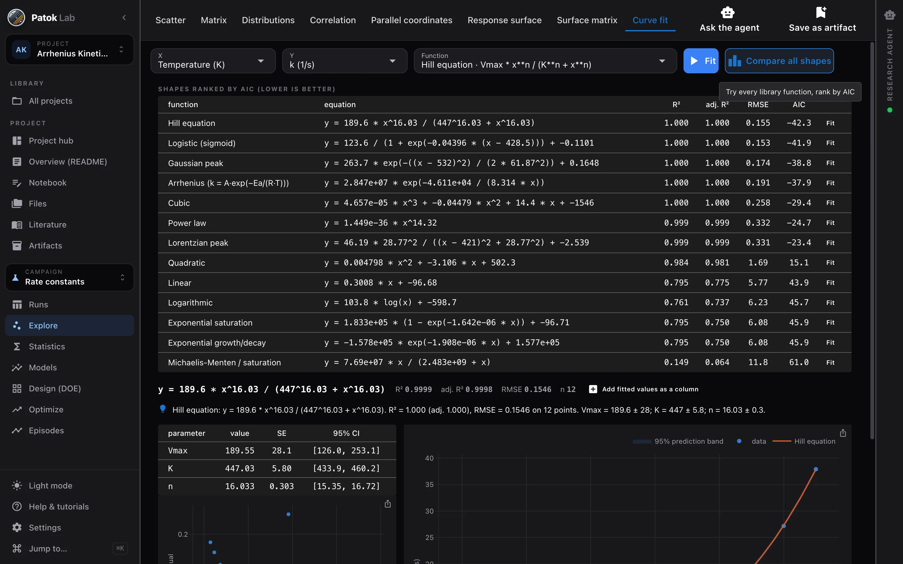Switch to the Parallel coordinates tab
This screenshot has height=564, width=903.
click(x=412, y=20)
